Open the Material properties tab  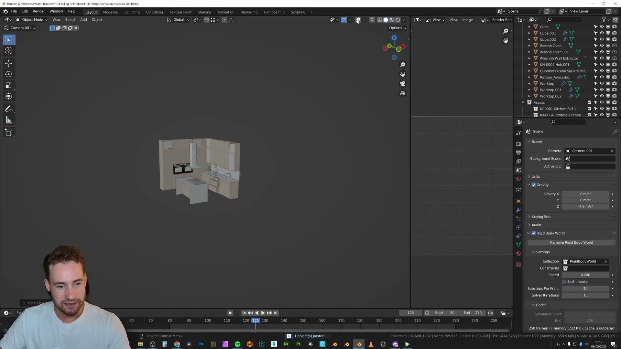[x=518, y=253]
